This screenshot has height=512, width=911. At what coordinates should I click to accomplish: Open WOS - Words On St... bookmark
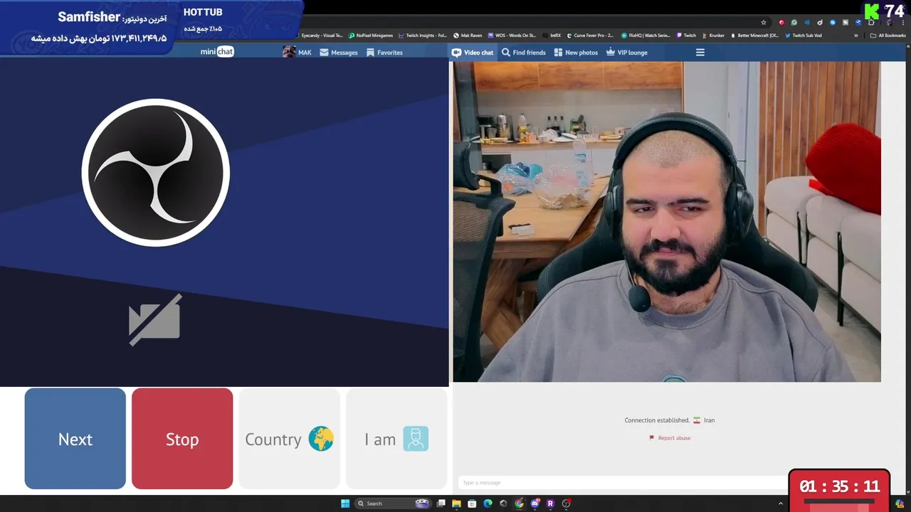tap(512, 36)
